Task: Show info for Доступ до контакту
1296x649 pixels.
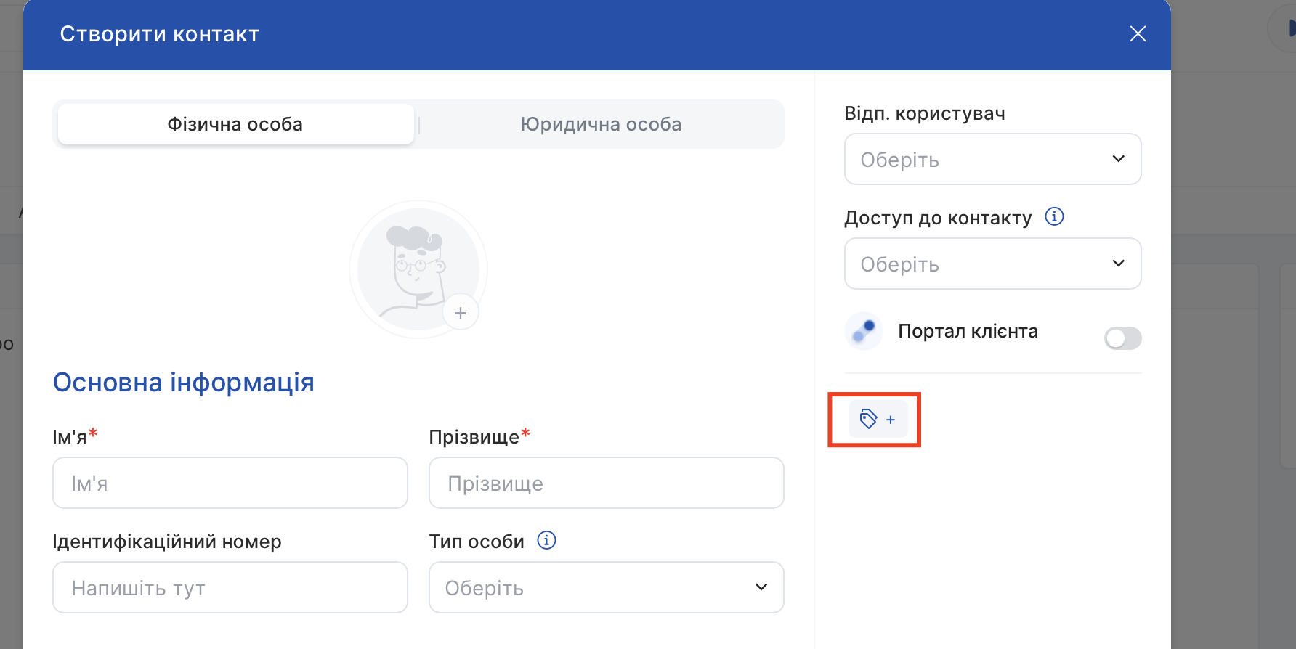Action: coord(1054,216)
